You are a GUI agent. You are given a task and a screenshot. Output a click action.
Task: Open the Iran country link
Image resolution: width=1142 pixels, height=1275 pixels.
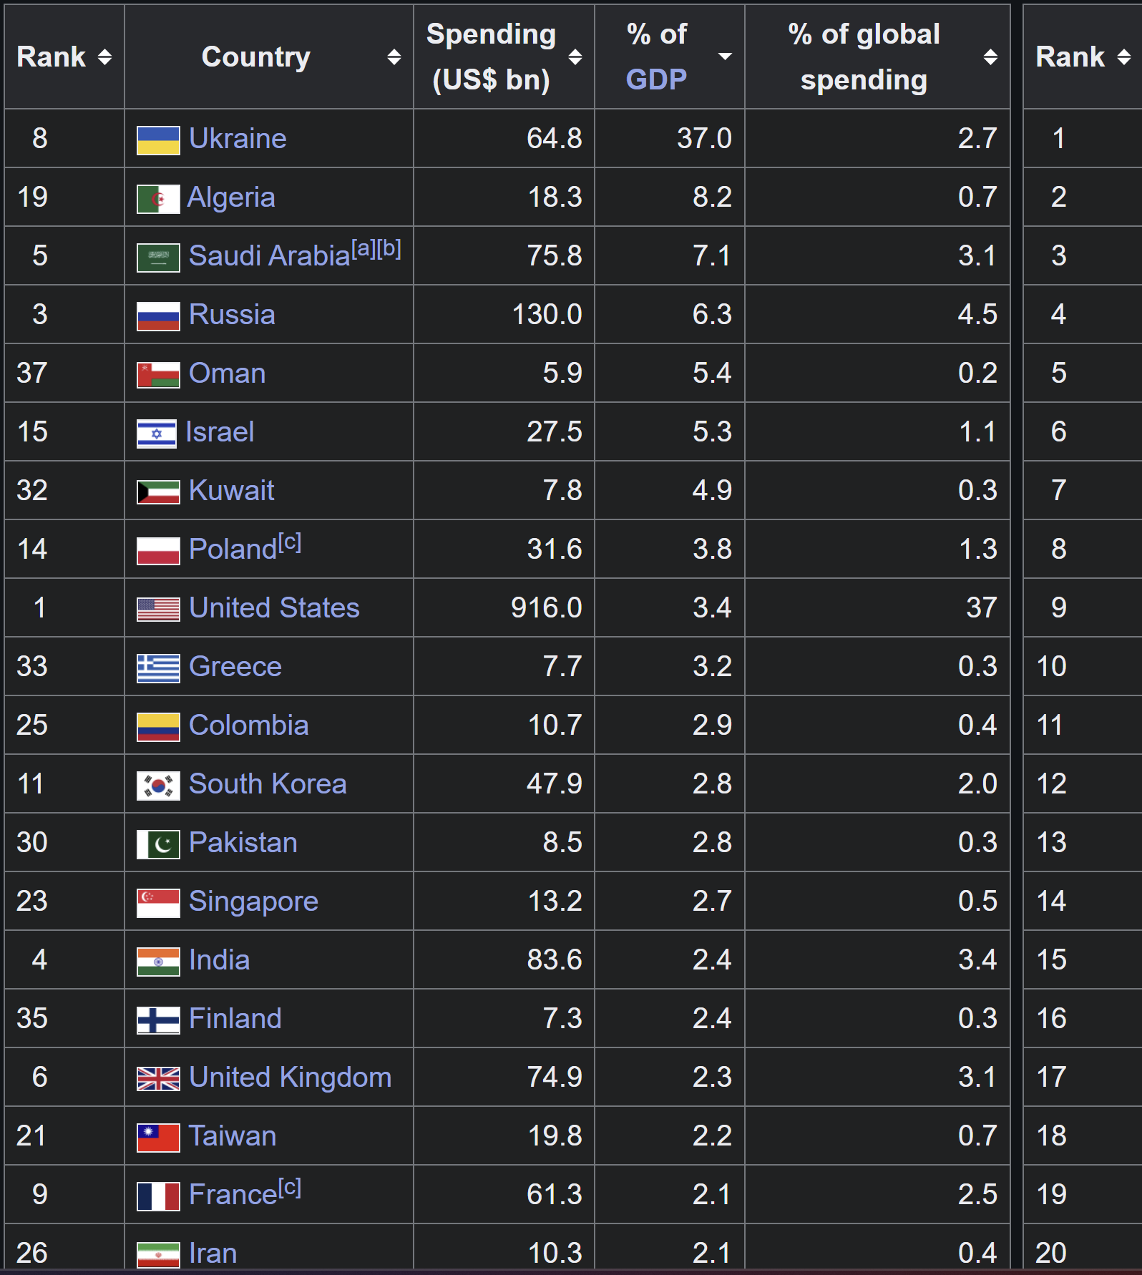click(213, 1254)
